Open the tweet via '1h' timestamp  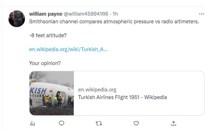(115, 14)
